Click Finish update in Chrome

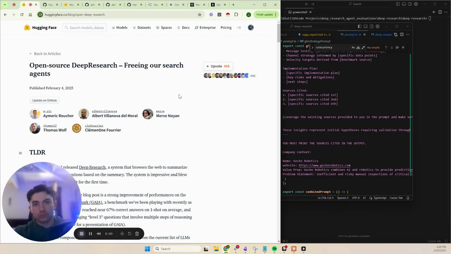click(266, 14)
